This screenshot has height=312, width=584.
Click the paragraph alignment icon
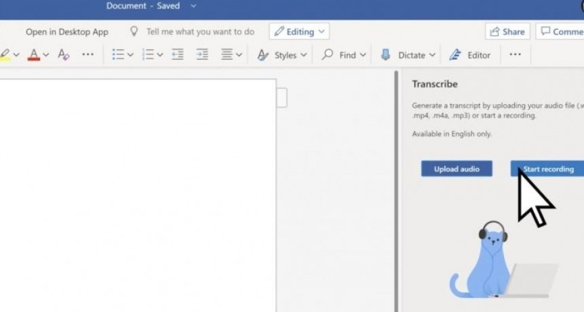(x=227, y=55)
